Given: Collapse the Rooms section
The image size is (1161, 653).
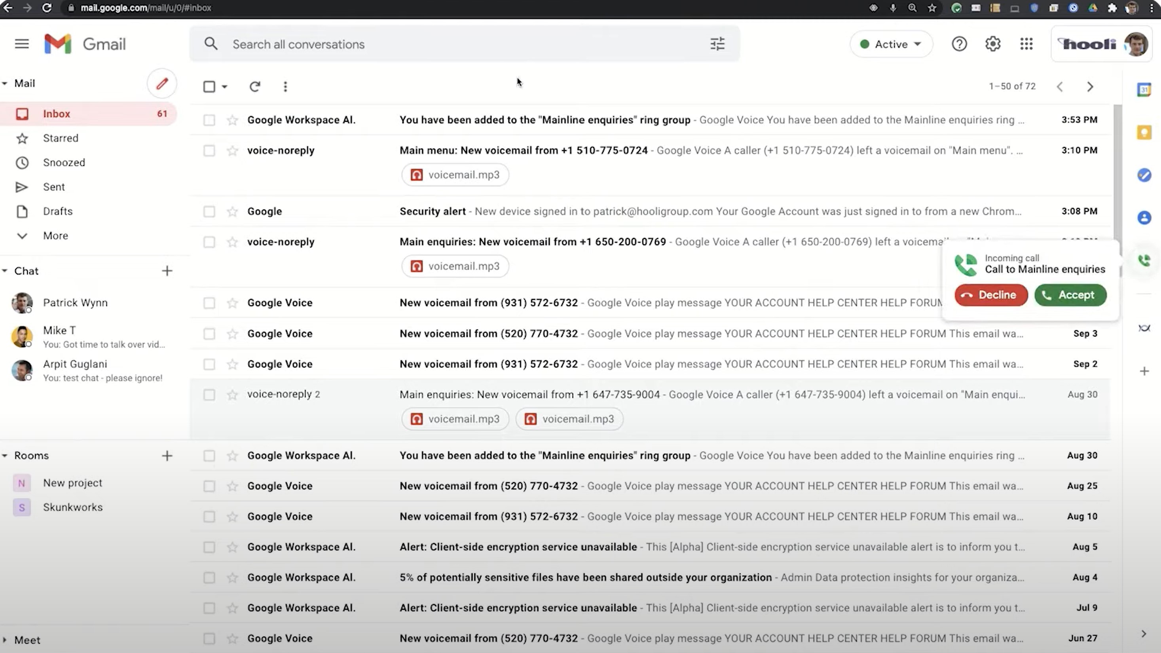Looking at the screenshot, I should (x=4, y=456).
